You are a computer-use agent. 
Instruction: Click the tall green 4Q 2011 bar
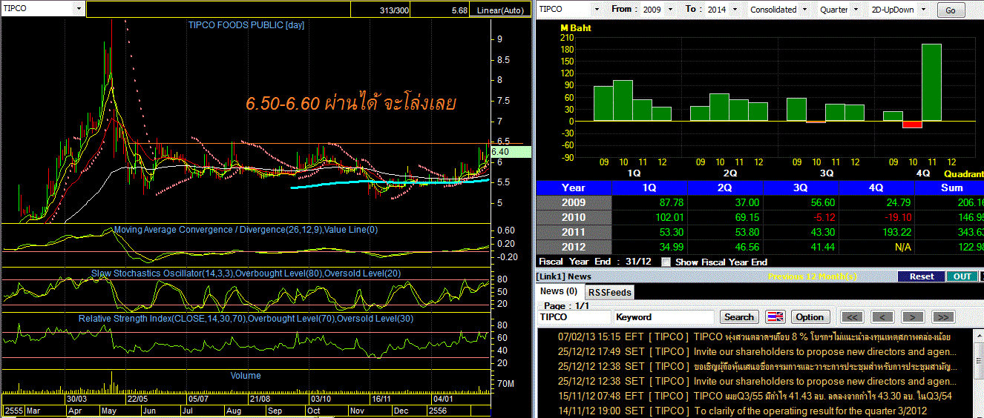click(931, 82)
